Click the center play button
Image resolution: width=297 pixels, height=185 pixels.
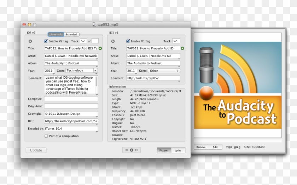click(x=132, y=150)
